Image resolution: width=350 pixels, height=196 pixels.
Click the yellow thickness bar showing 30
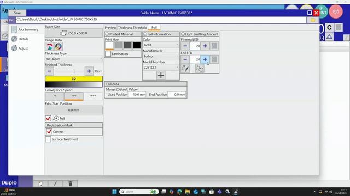[74, 78]
